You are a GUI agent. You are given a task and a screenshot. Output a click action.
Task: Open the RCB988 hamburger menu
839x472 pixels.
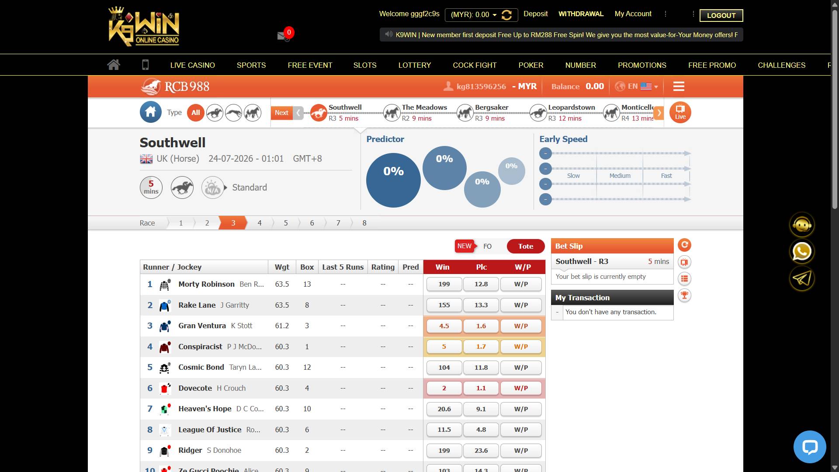pos(679,87)
